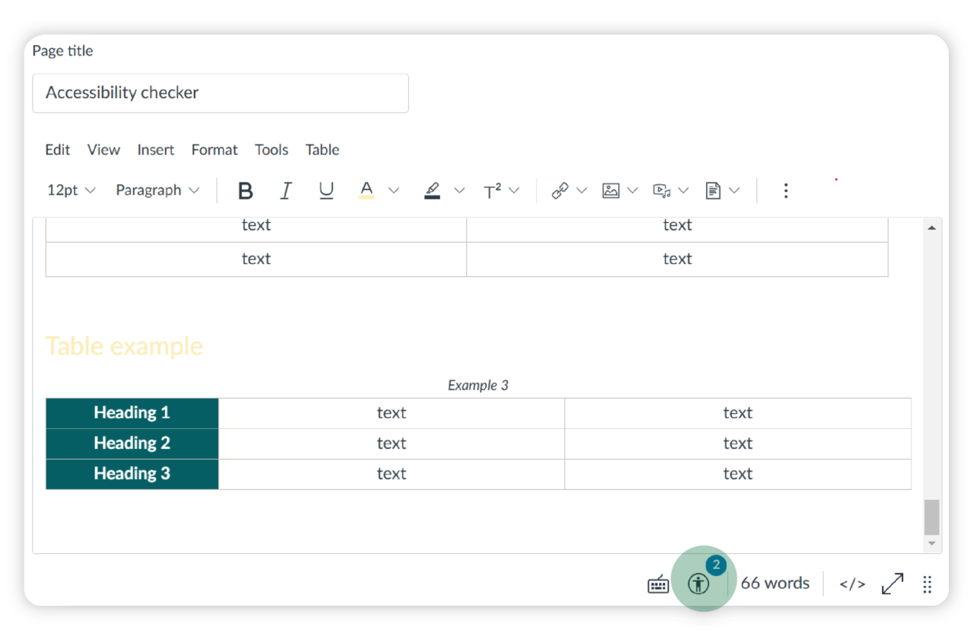
Task: Expand link options arrow
Action: click(582, 190)
